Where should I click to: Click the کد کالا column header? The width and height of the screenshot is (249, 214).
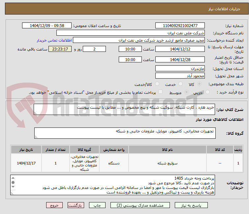tap(220, 150)
